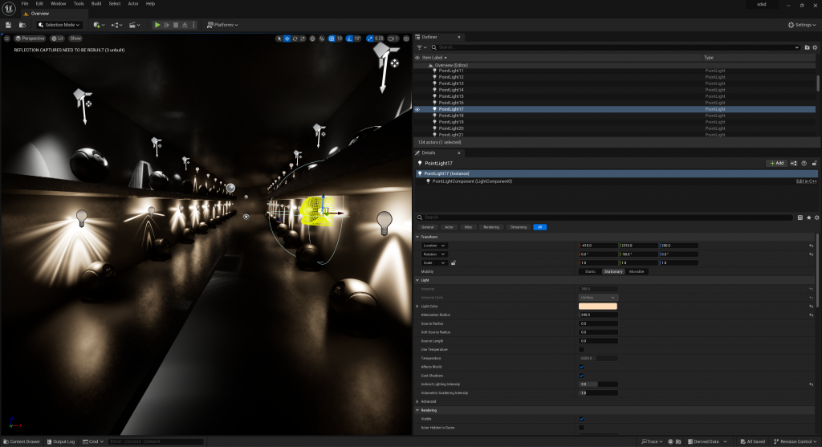Click the lock scale ratio icon
The height and width of the screenshot is (447, 822).
[454, 262]
